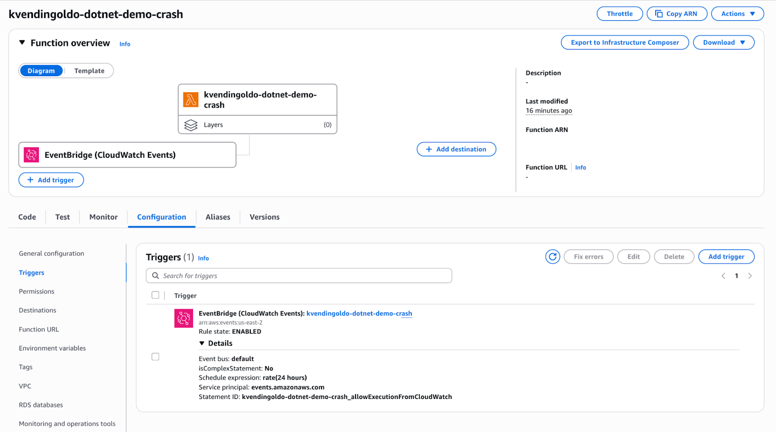Check the EventBridge trigger row checkbox
The width and height of the screenshot is (776, 432).
pyautogui.click(x=155, y=357)
